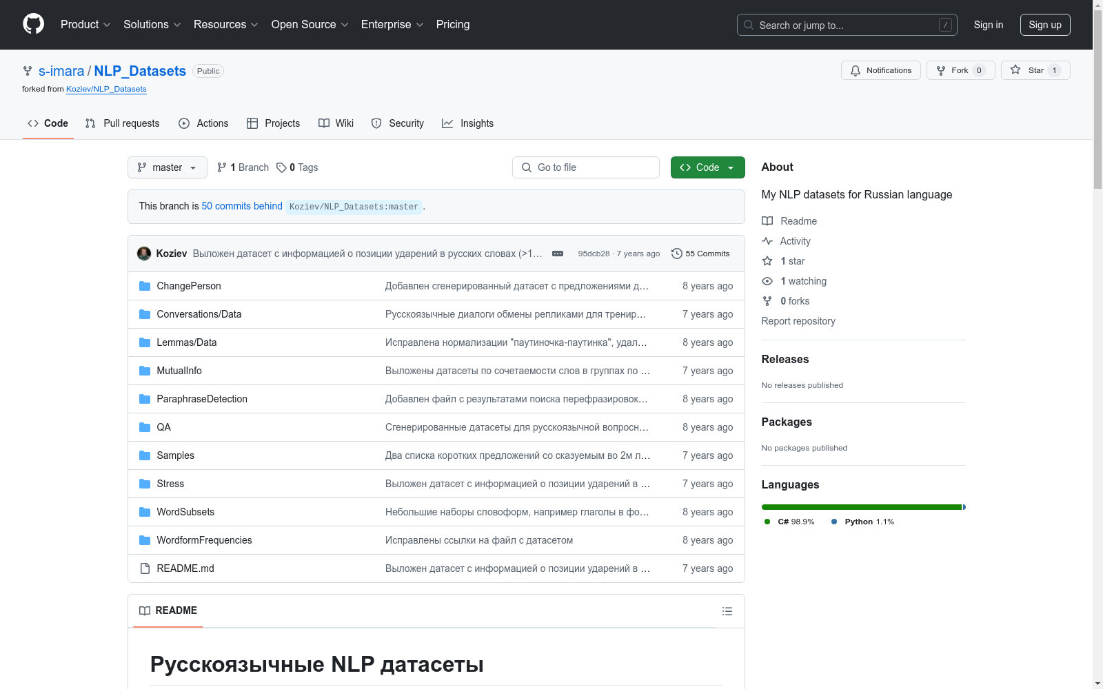The height and width of the screenshot is (689, 1103).
Task: Open the s-imara owner link
Action: (61, 71)
